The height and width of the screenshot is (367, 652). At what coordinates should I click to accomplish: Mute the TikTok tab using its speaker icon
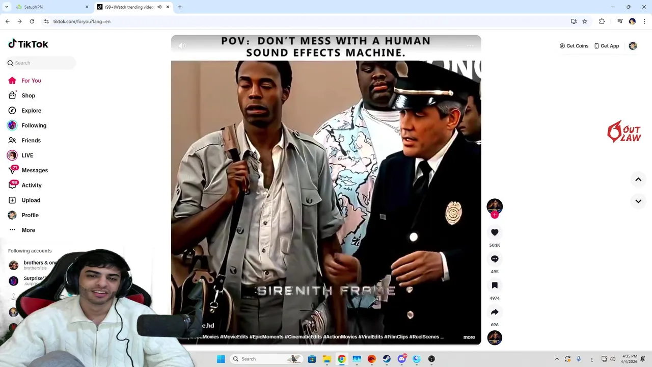[159, 7]
